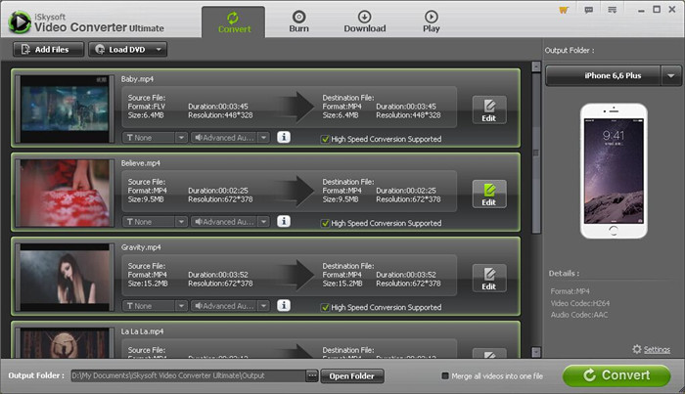This screenshot has width=685, height=394.
Task: Switch to the Burn tab
Action: point(298,22)
